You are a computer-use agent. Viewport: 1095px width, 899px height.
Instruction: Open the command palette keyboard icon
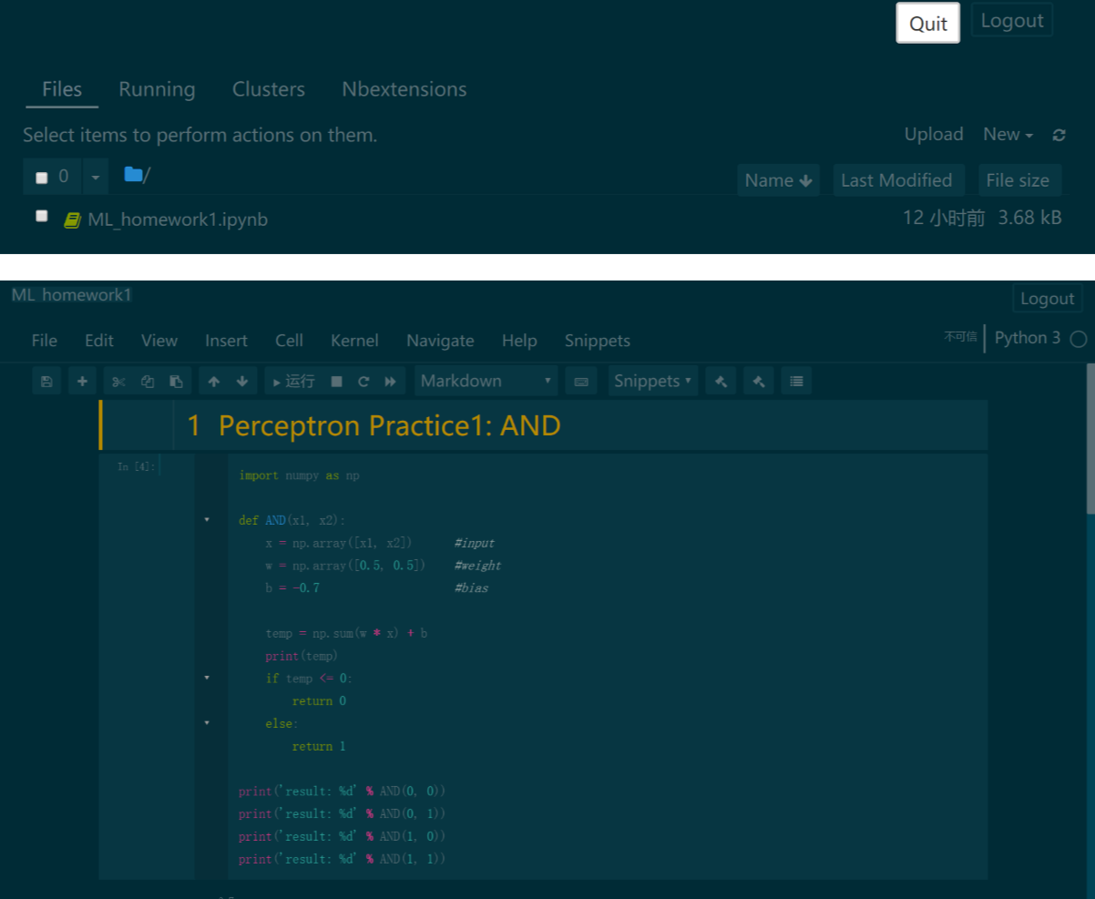pyautogui.click(x=581, y=381)
